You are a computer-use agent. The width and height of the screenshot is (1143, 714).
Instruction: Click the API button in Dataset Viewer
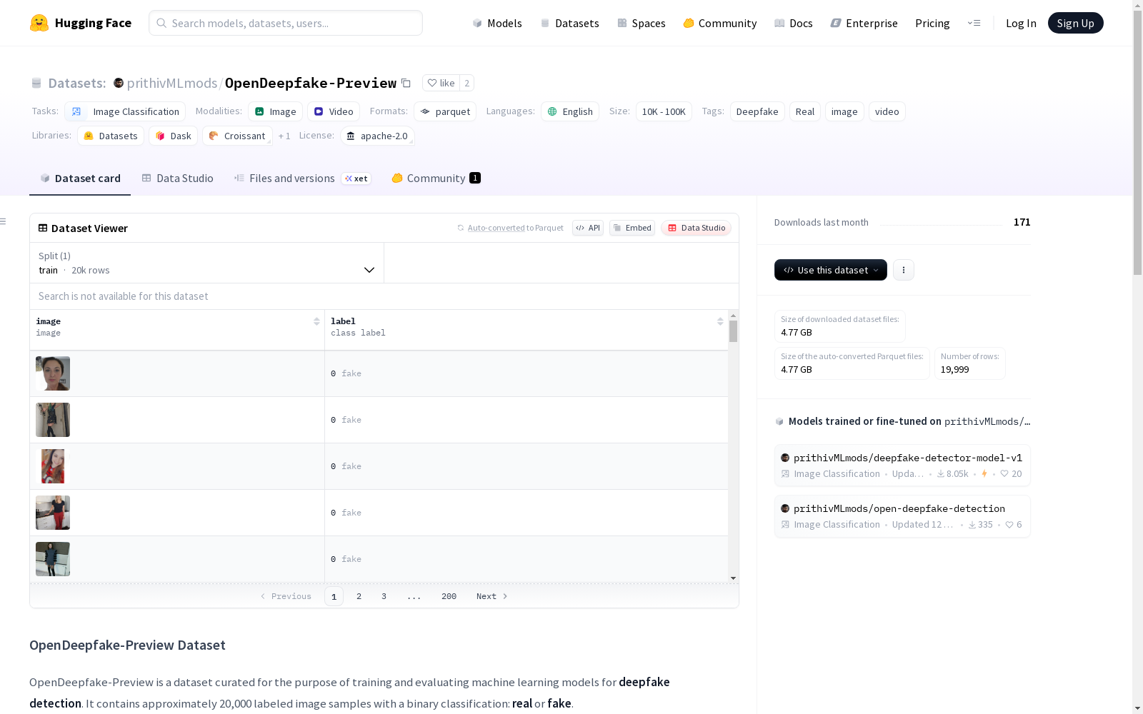click(x=588, y=228)
